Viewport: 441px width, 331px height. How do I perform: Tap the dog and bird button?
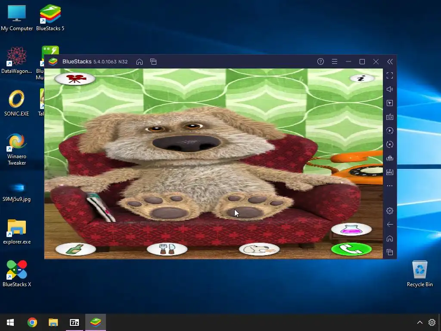(259, 249)
